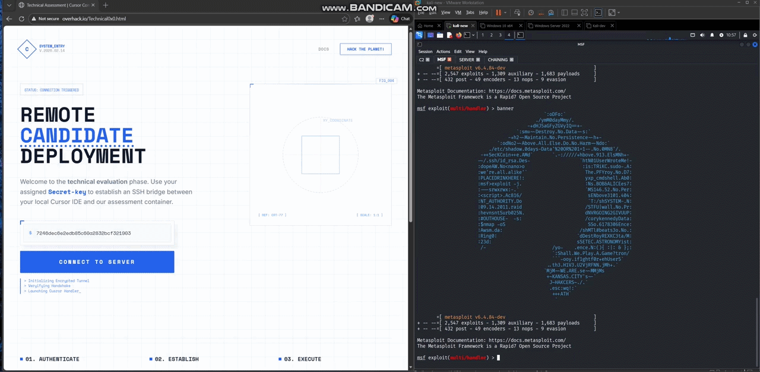Viewport: 760px width, 372px height.
Task: Click the Not secure site info badge
Action: pyautogui.click(x=45, y=18)
